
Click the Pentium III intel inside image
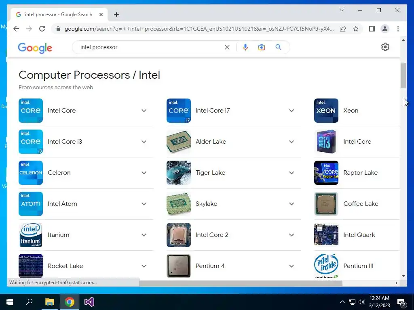pyautogui.click(x=326, y=266)
